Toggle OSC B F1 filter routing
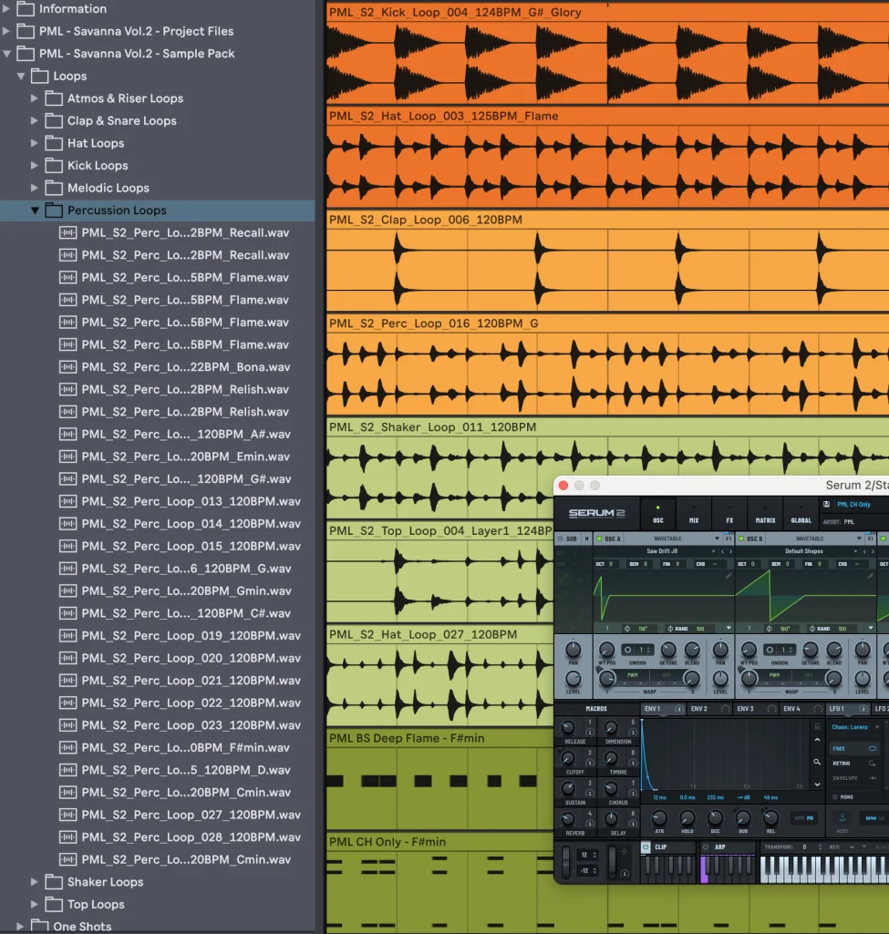 [x=871, y=539]
